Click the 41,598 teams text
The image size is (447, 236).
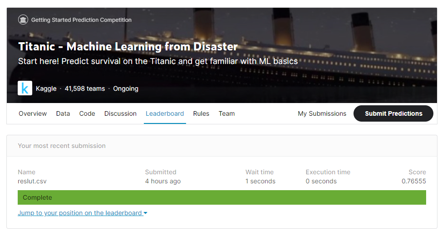point(85,88)
